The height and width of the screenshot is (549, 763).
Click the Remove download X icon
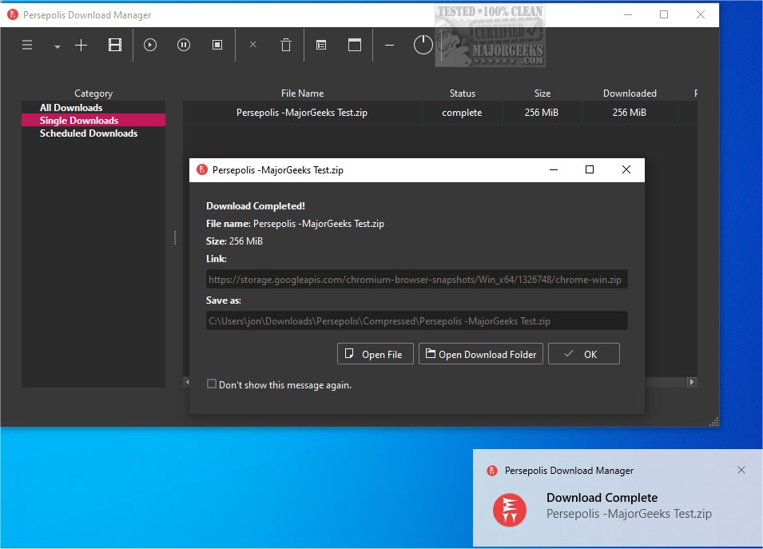[x=252, y=45]
